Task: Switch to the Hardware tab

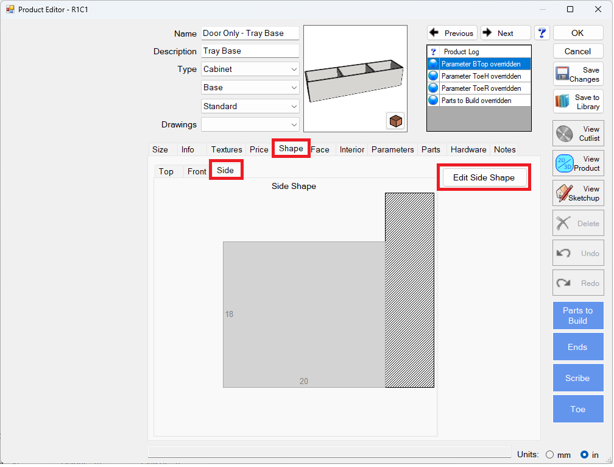Action: pyautogui.click(x=468, y=149)
